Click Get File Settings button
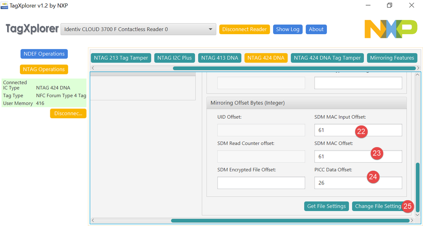The height and width of the screenshot is (226, 423). [x=326, y=207]
